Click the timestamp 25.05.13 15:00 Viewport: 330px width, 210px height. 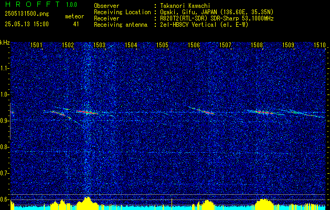point(27,24)
